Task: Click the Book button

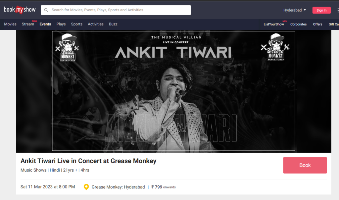Action: 305,165
